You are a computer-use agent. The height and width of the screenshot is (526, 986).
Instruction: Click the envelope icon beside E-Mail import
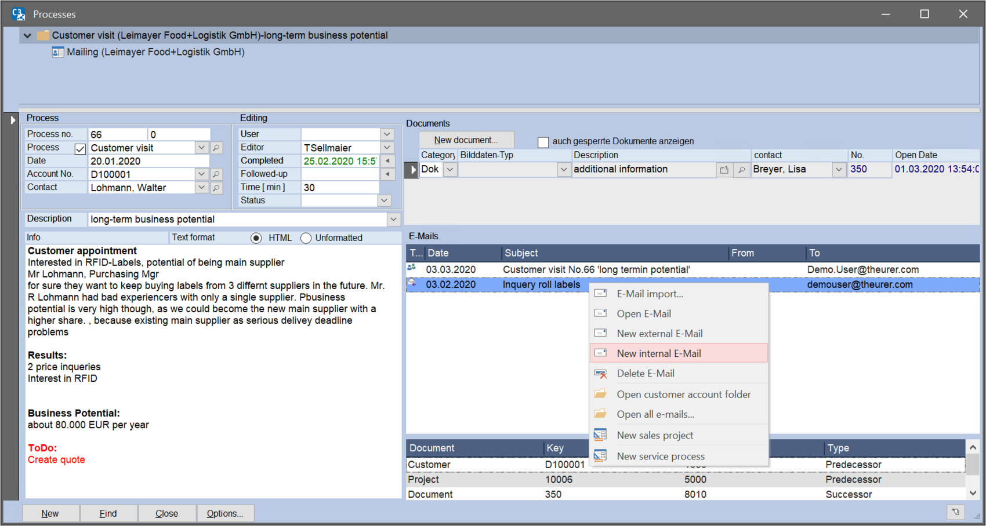pos(601,293)
